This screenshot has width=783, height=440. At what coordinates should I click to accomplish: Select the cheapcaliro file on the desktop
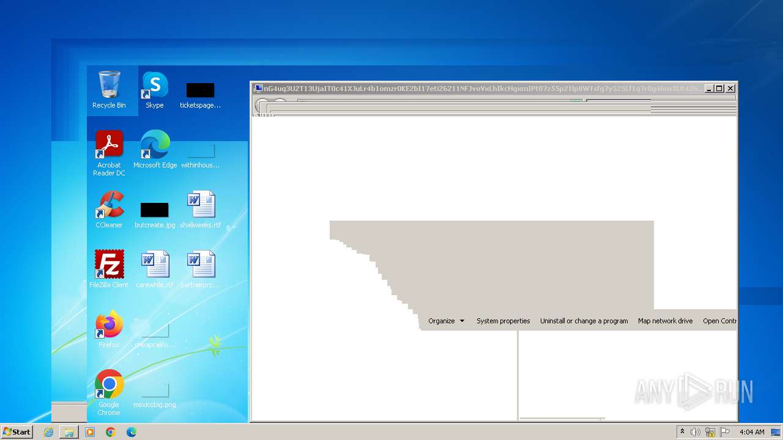click(x=155, y=335)
